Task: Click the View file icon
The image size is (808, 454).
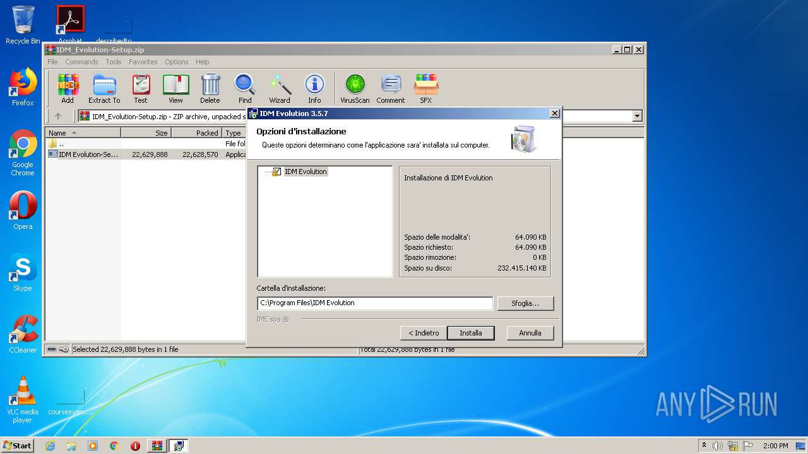Action: point(175,88)
